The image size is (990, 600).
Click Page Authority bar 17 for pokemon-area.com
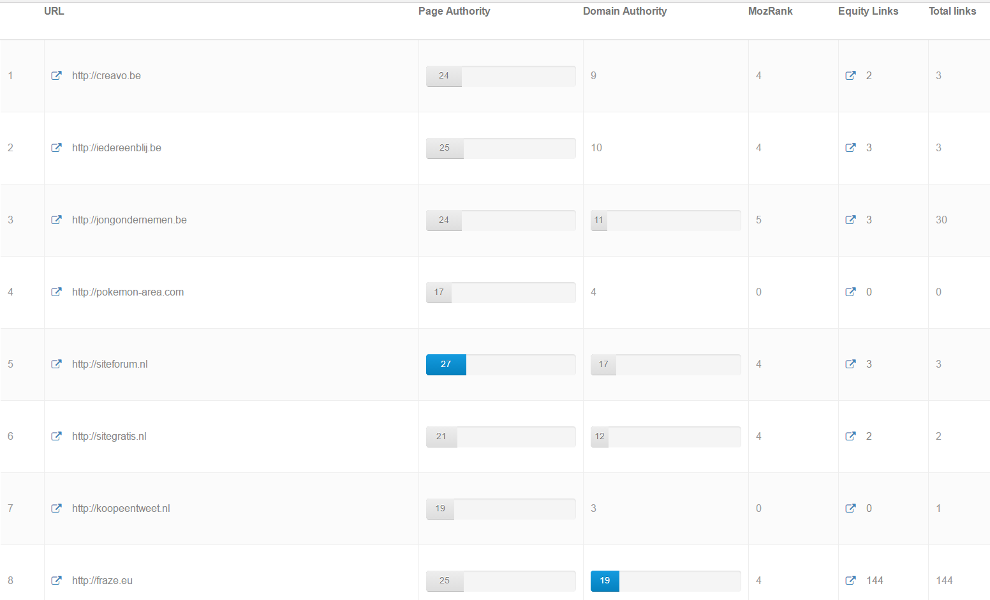click(x=439, y=292)
